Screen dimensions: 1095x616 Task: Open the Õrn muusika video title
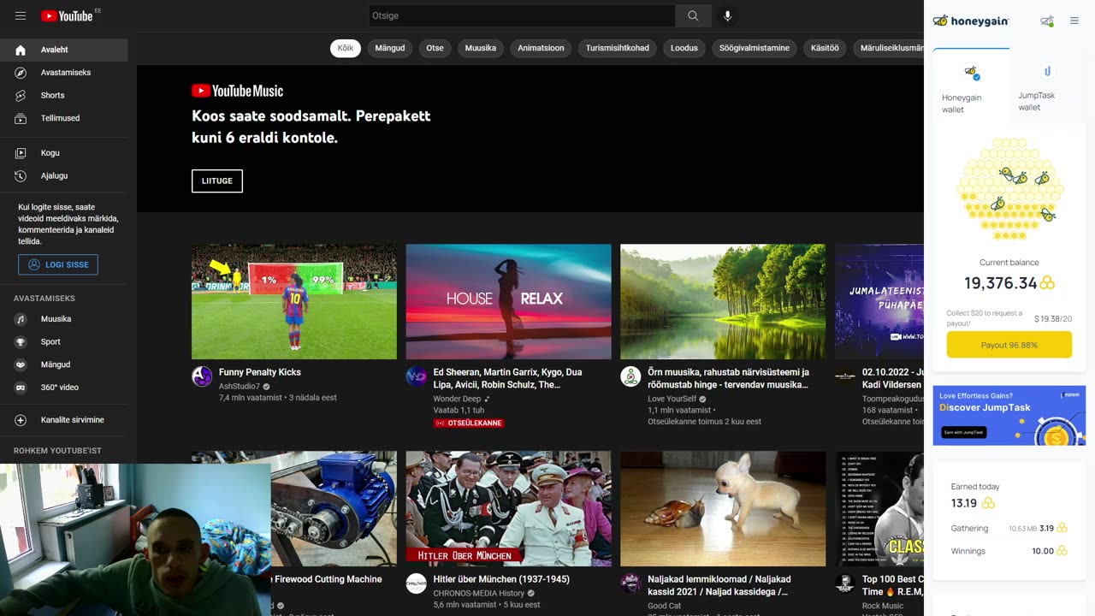click(728, 378)
